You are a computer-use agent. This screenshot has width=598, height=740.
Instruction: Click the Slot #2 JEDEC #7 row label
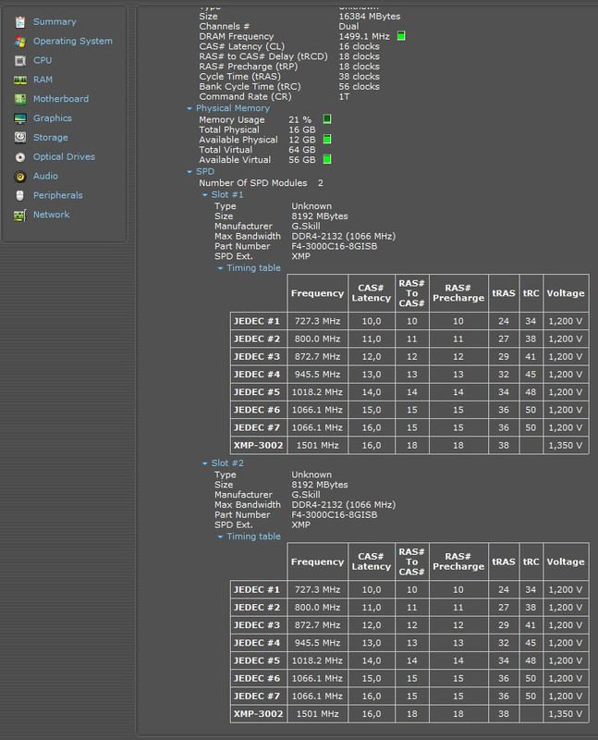pos(259,697)
